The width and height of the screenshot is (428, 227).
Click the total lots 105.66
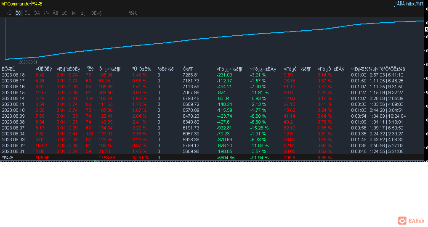pyautogui.click(x=43, y=158)
